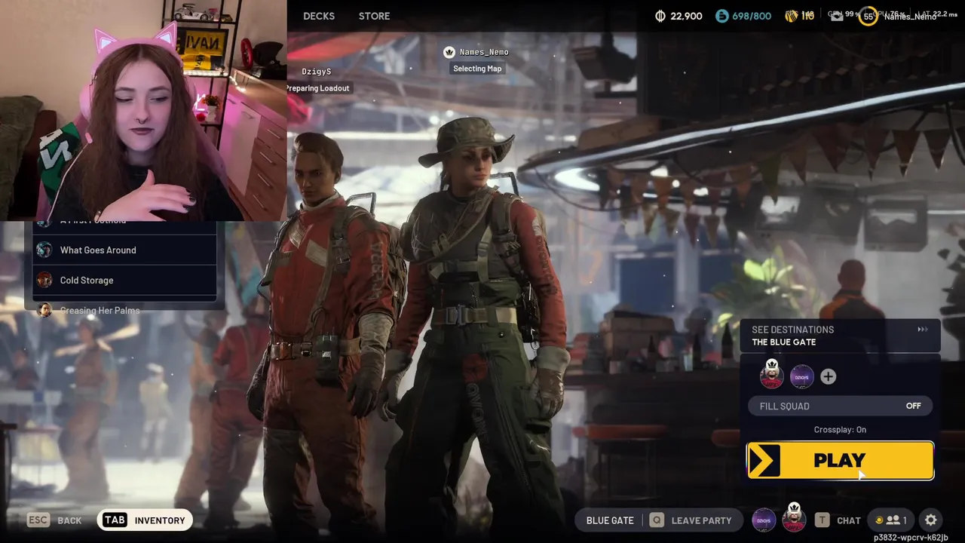Select the Cold Storage quest

(124, 280)
